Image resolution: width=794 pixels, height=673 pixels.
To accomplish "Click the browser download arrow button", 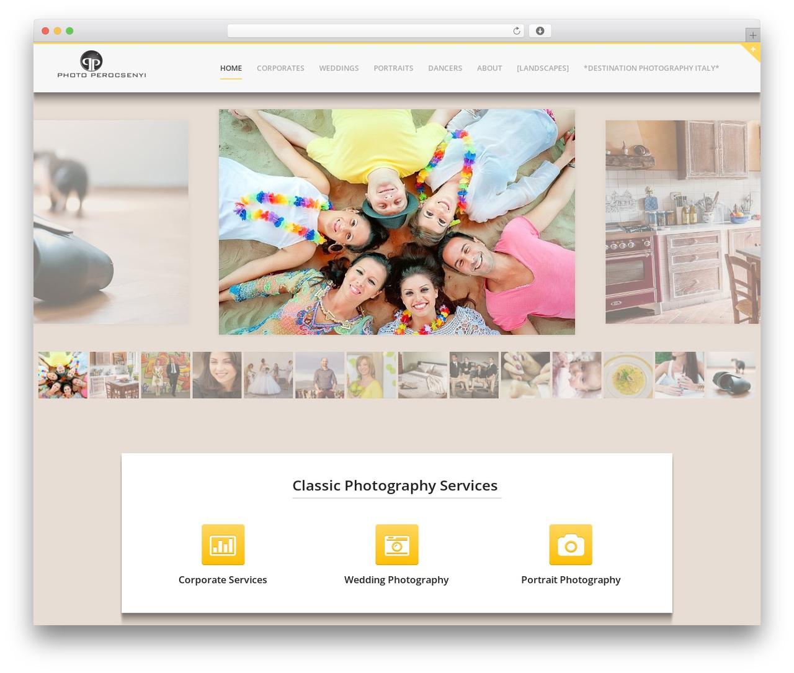I will 540,31.
